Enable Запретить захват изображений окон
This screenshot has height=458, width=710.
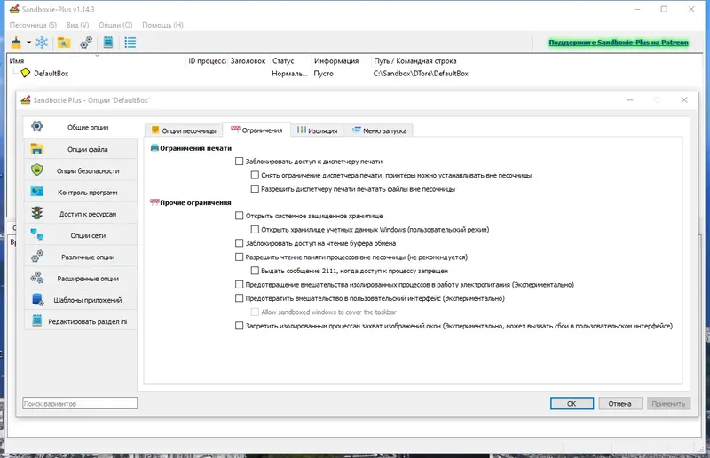(239, 325)
